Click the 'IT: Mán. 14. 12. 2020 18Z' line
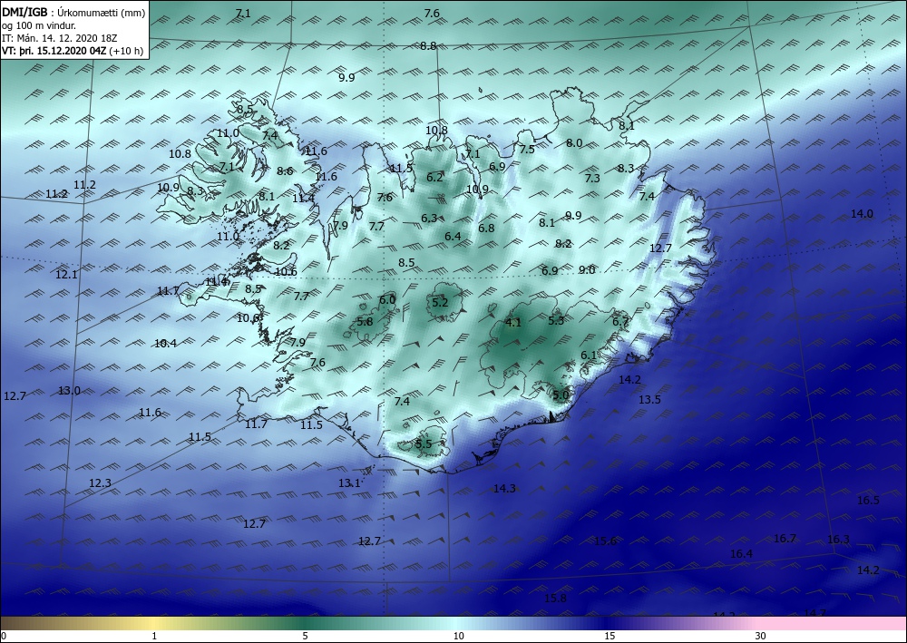 click(60, 37)
